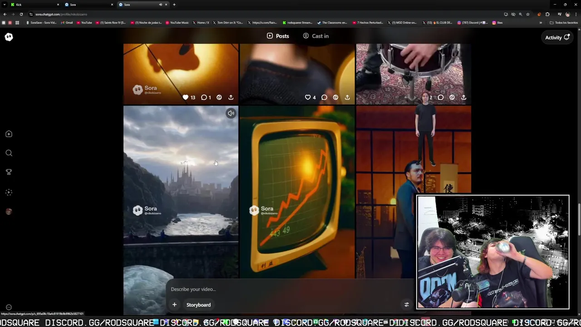Switch to the Kick browser tab
This screenshot has height=327, width=581.
pyautogui.click(x=35, y=5)
